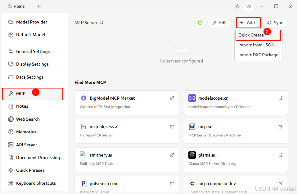Click the Sync button
Viewport: 297px width, 194px height.
click(x=275, y=23)
